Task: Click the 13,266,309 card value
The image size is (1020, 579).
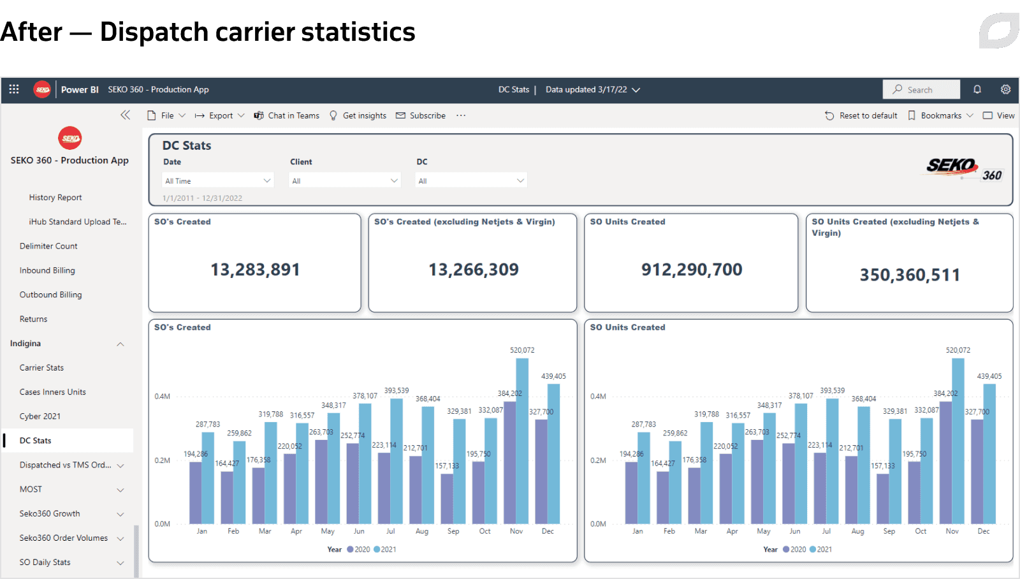Action: tap(473, 270)
